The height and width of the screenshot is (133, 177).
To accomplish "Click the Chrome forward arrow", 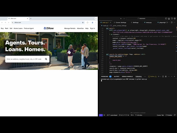I will (5, 22).
